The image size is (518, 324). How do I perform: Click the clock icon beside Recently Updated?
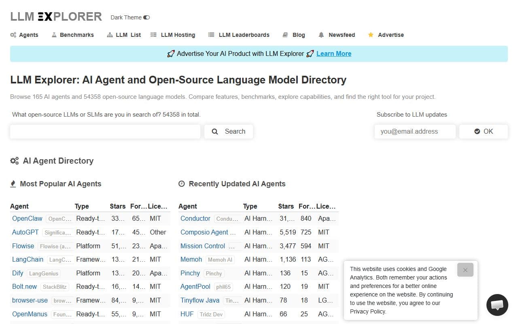click(182, 184)
